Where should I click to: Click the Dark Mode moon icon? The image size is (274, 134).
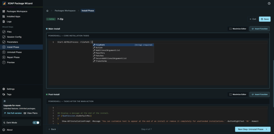click(x=5, y=123)
